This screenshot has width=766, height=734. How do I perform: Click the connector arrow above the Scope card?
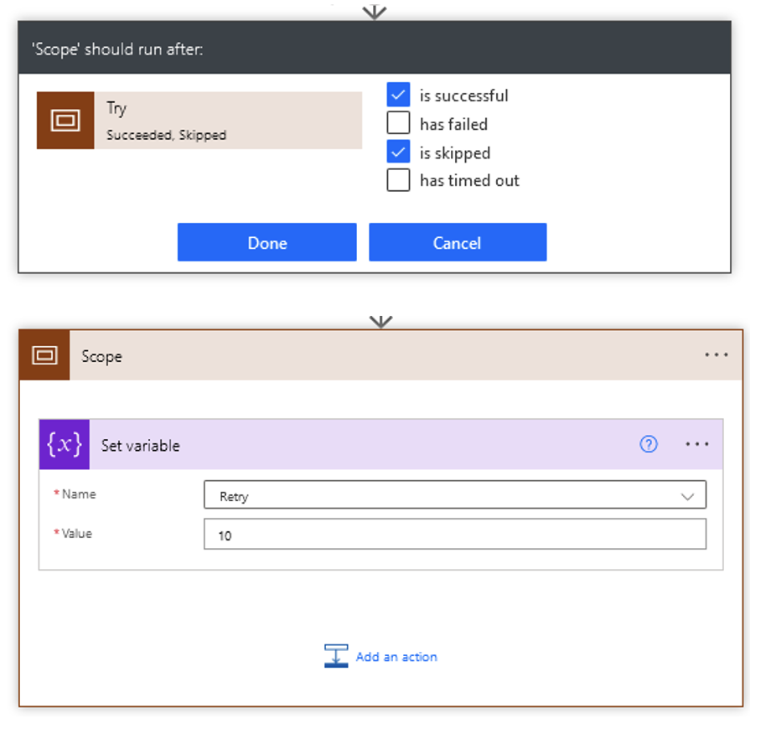[381, 321]
